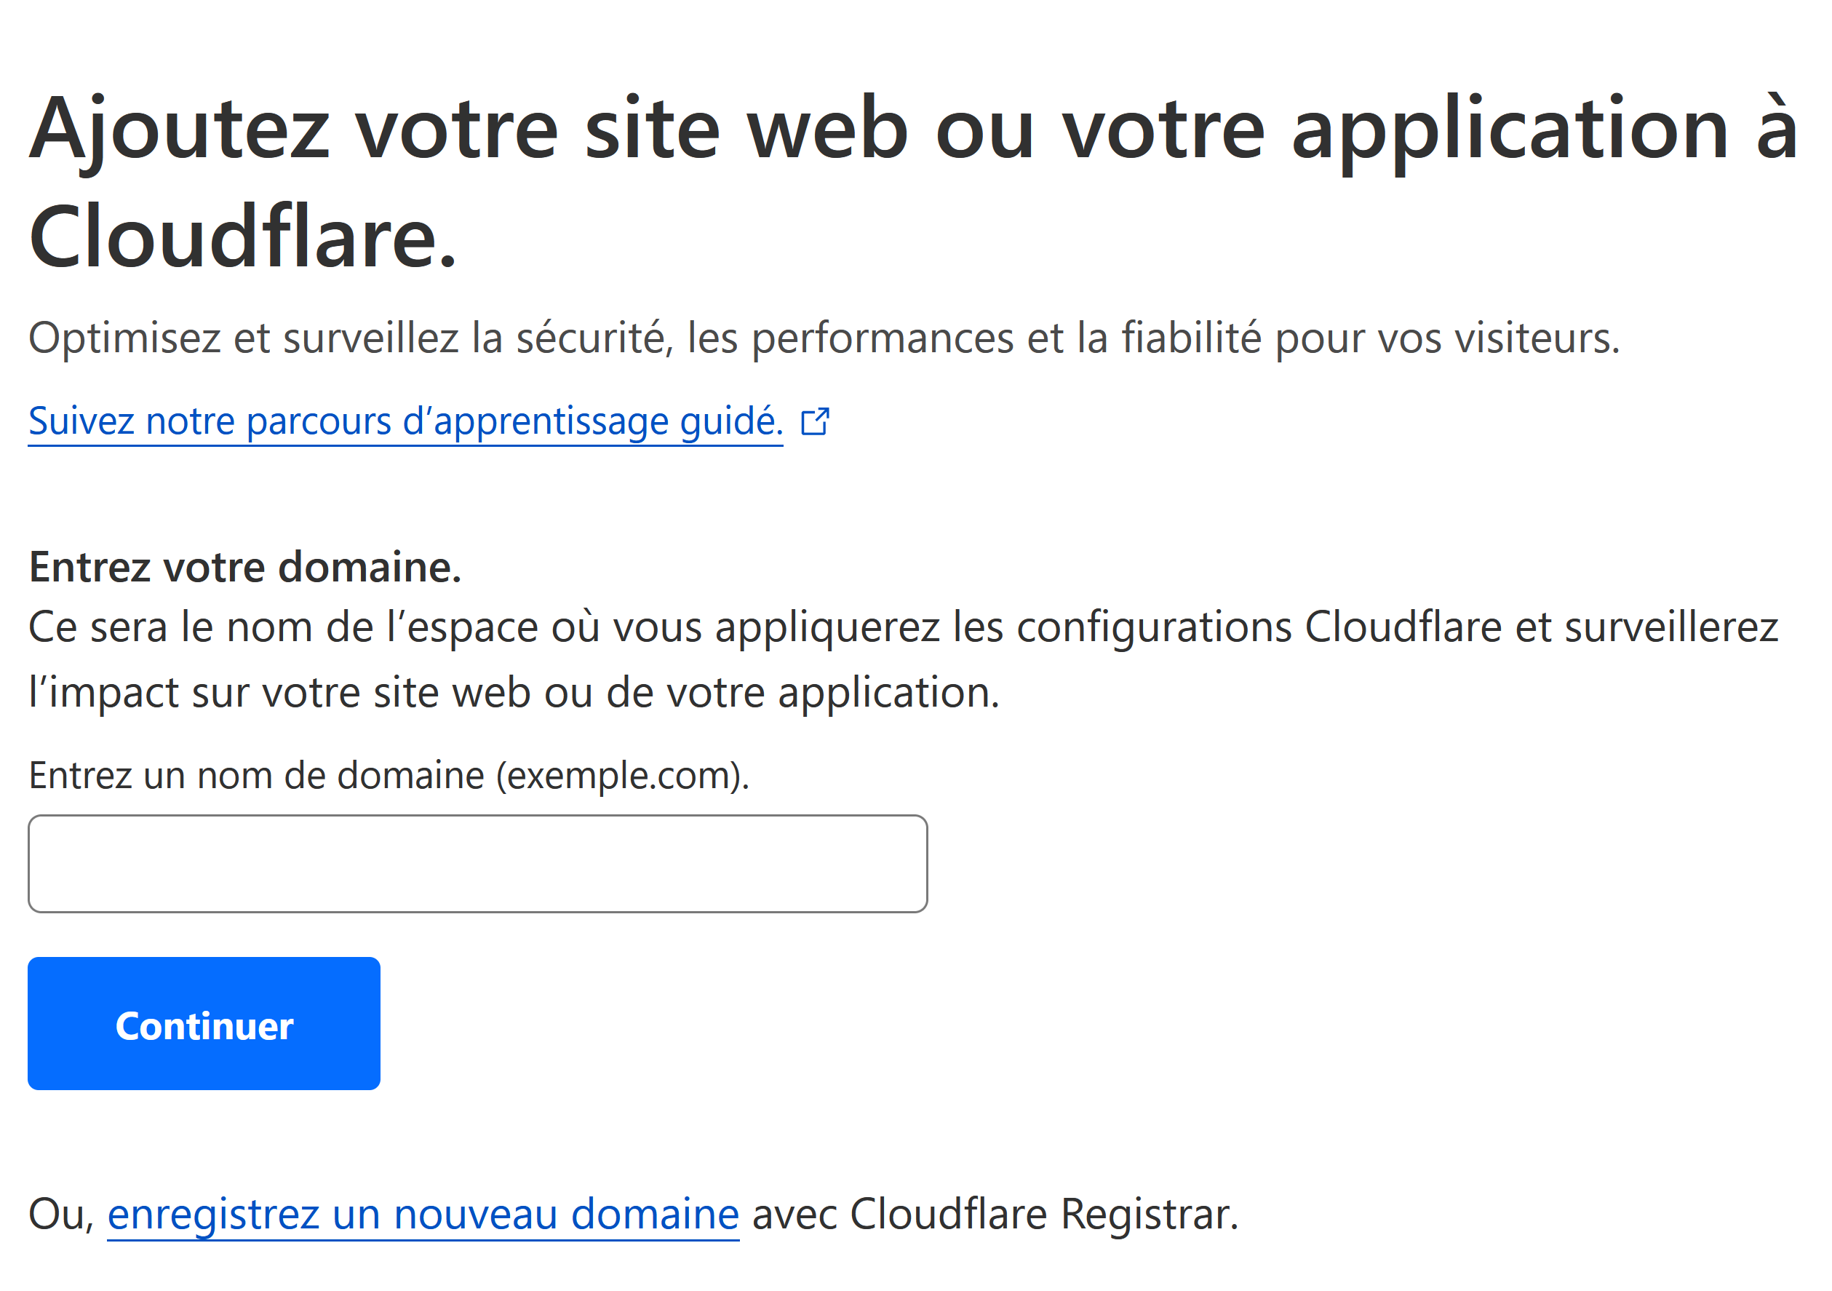This screenshot has width=1832, height=1291.
Task: Open the "enregistrez un nouveau domaine" link
Action: tap(423, 1214)
